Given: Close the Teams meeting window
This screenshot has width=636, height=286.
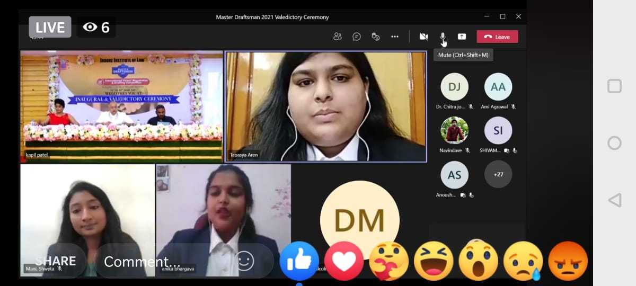Looking at the screenshot, I should [518, 16].
